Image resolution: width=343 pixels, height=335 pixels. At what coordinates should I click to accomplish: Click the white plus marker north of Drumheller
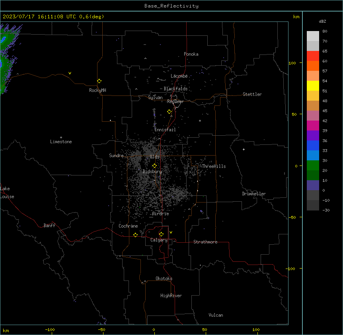(x=244, y=149)
